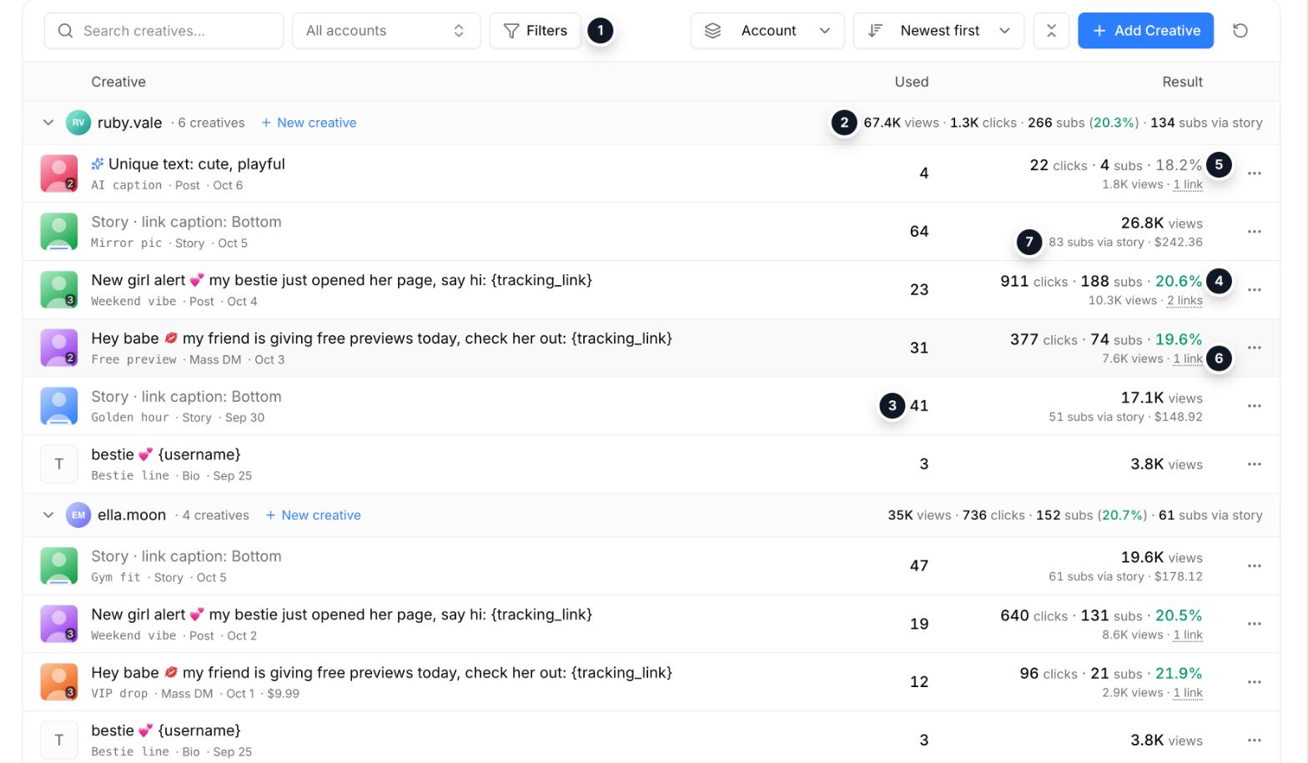This screenshot has width=1308, height=763.
Task: Open the Account group-by dropdown
Action: point(767,31)
